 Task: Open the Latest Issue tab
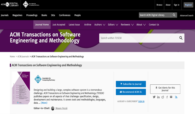[x=74, y=25]
